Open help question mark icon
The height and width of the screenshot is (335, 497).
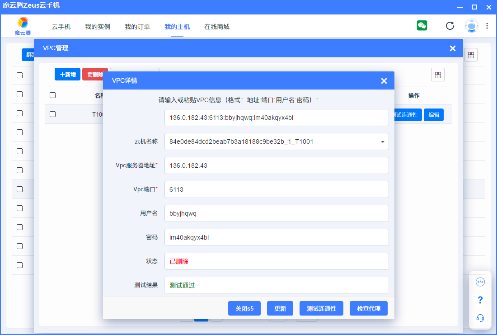click(x=480, y=300)
